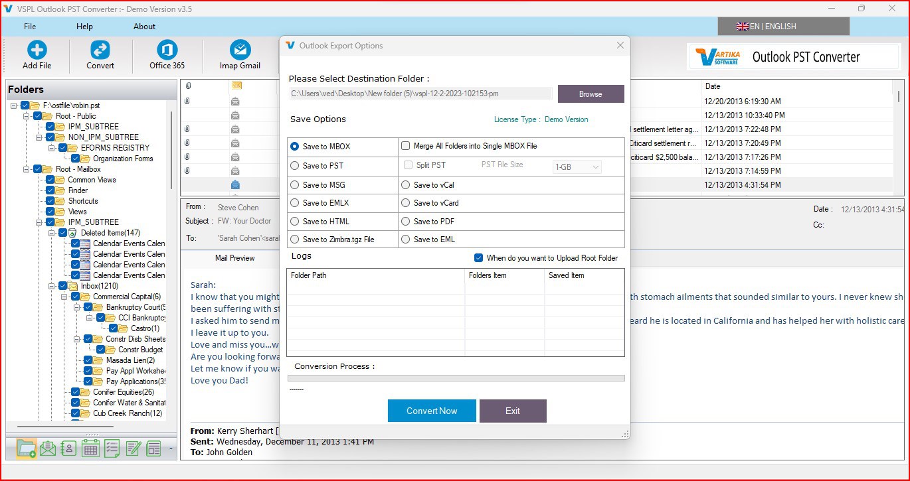Collapse the Root - Mailbox tree node
The height and width of the screenshot is (481, 910).
(27, 169)
